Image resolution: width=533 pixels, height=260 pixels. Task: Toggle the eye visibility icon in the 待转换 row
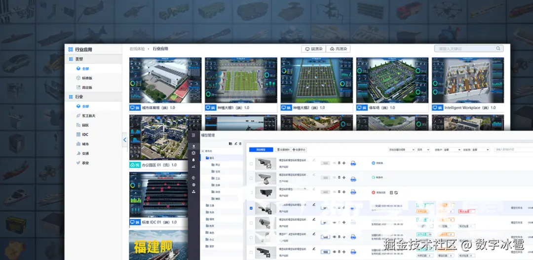pyautogui.click(x=335, y=163)
